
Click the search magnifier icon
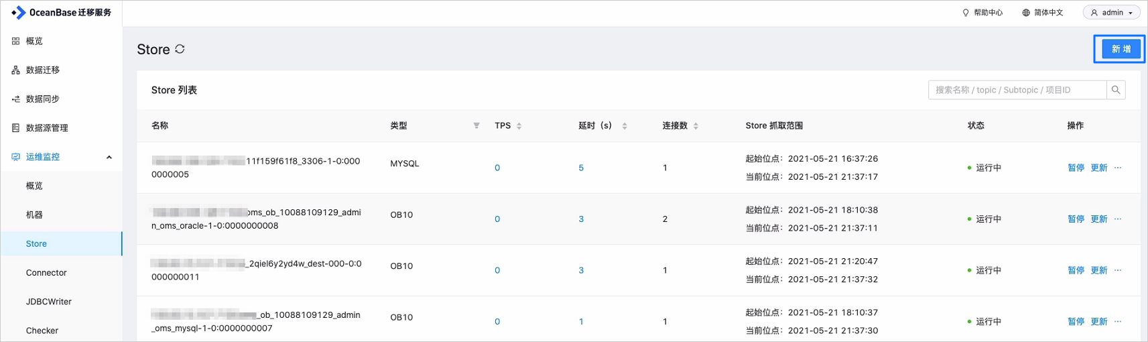(1116, 90)
